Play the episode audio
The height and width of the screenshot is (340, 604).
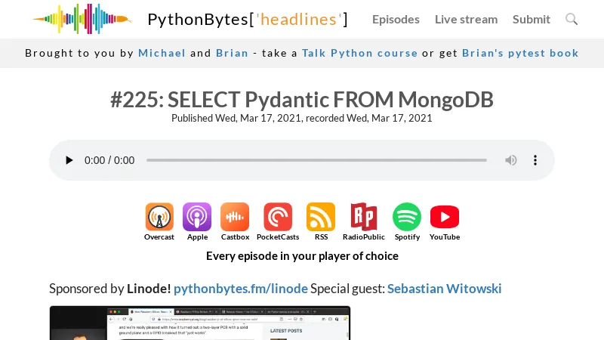click(x=69, y=160)
